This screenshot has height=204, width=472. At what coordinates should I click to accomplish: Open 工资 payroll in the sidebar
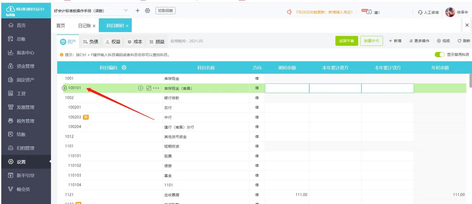[x=17, y=94]
